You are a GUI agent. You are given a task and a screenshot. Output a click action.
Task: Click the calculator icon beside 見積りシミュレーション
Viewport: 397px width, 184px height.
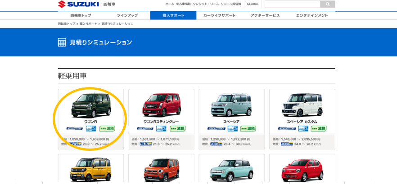(62, 42)
